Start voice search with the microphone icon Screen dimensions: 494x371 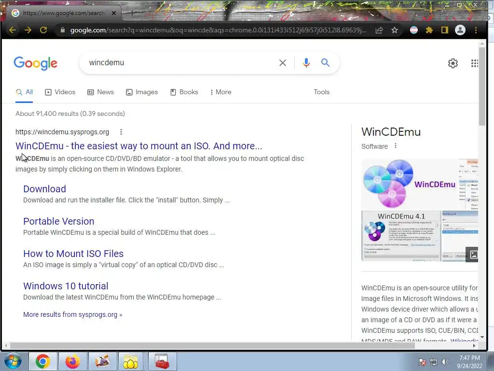(x=306, y=63)
